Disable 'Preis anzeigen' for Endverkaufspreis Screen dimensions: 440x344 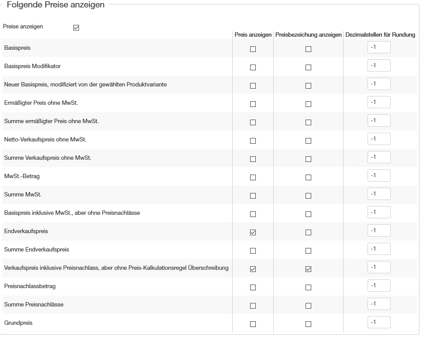click(x=253, y=233)
